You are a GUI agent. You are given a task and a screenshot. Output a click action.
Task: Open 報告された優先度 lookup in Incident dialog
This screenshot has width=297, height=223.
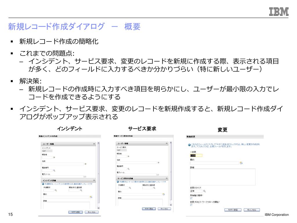[x=81, y=190]
